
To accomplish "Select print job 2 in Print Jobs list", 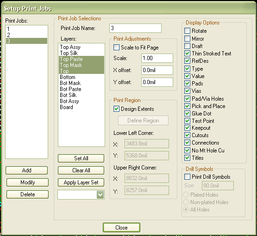I will click(26, 35).
